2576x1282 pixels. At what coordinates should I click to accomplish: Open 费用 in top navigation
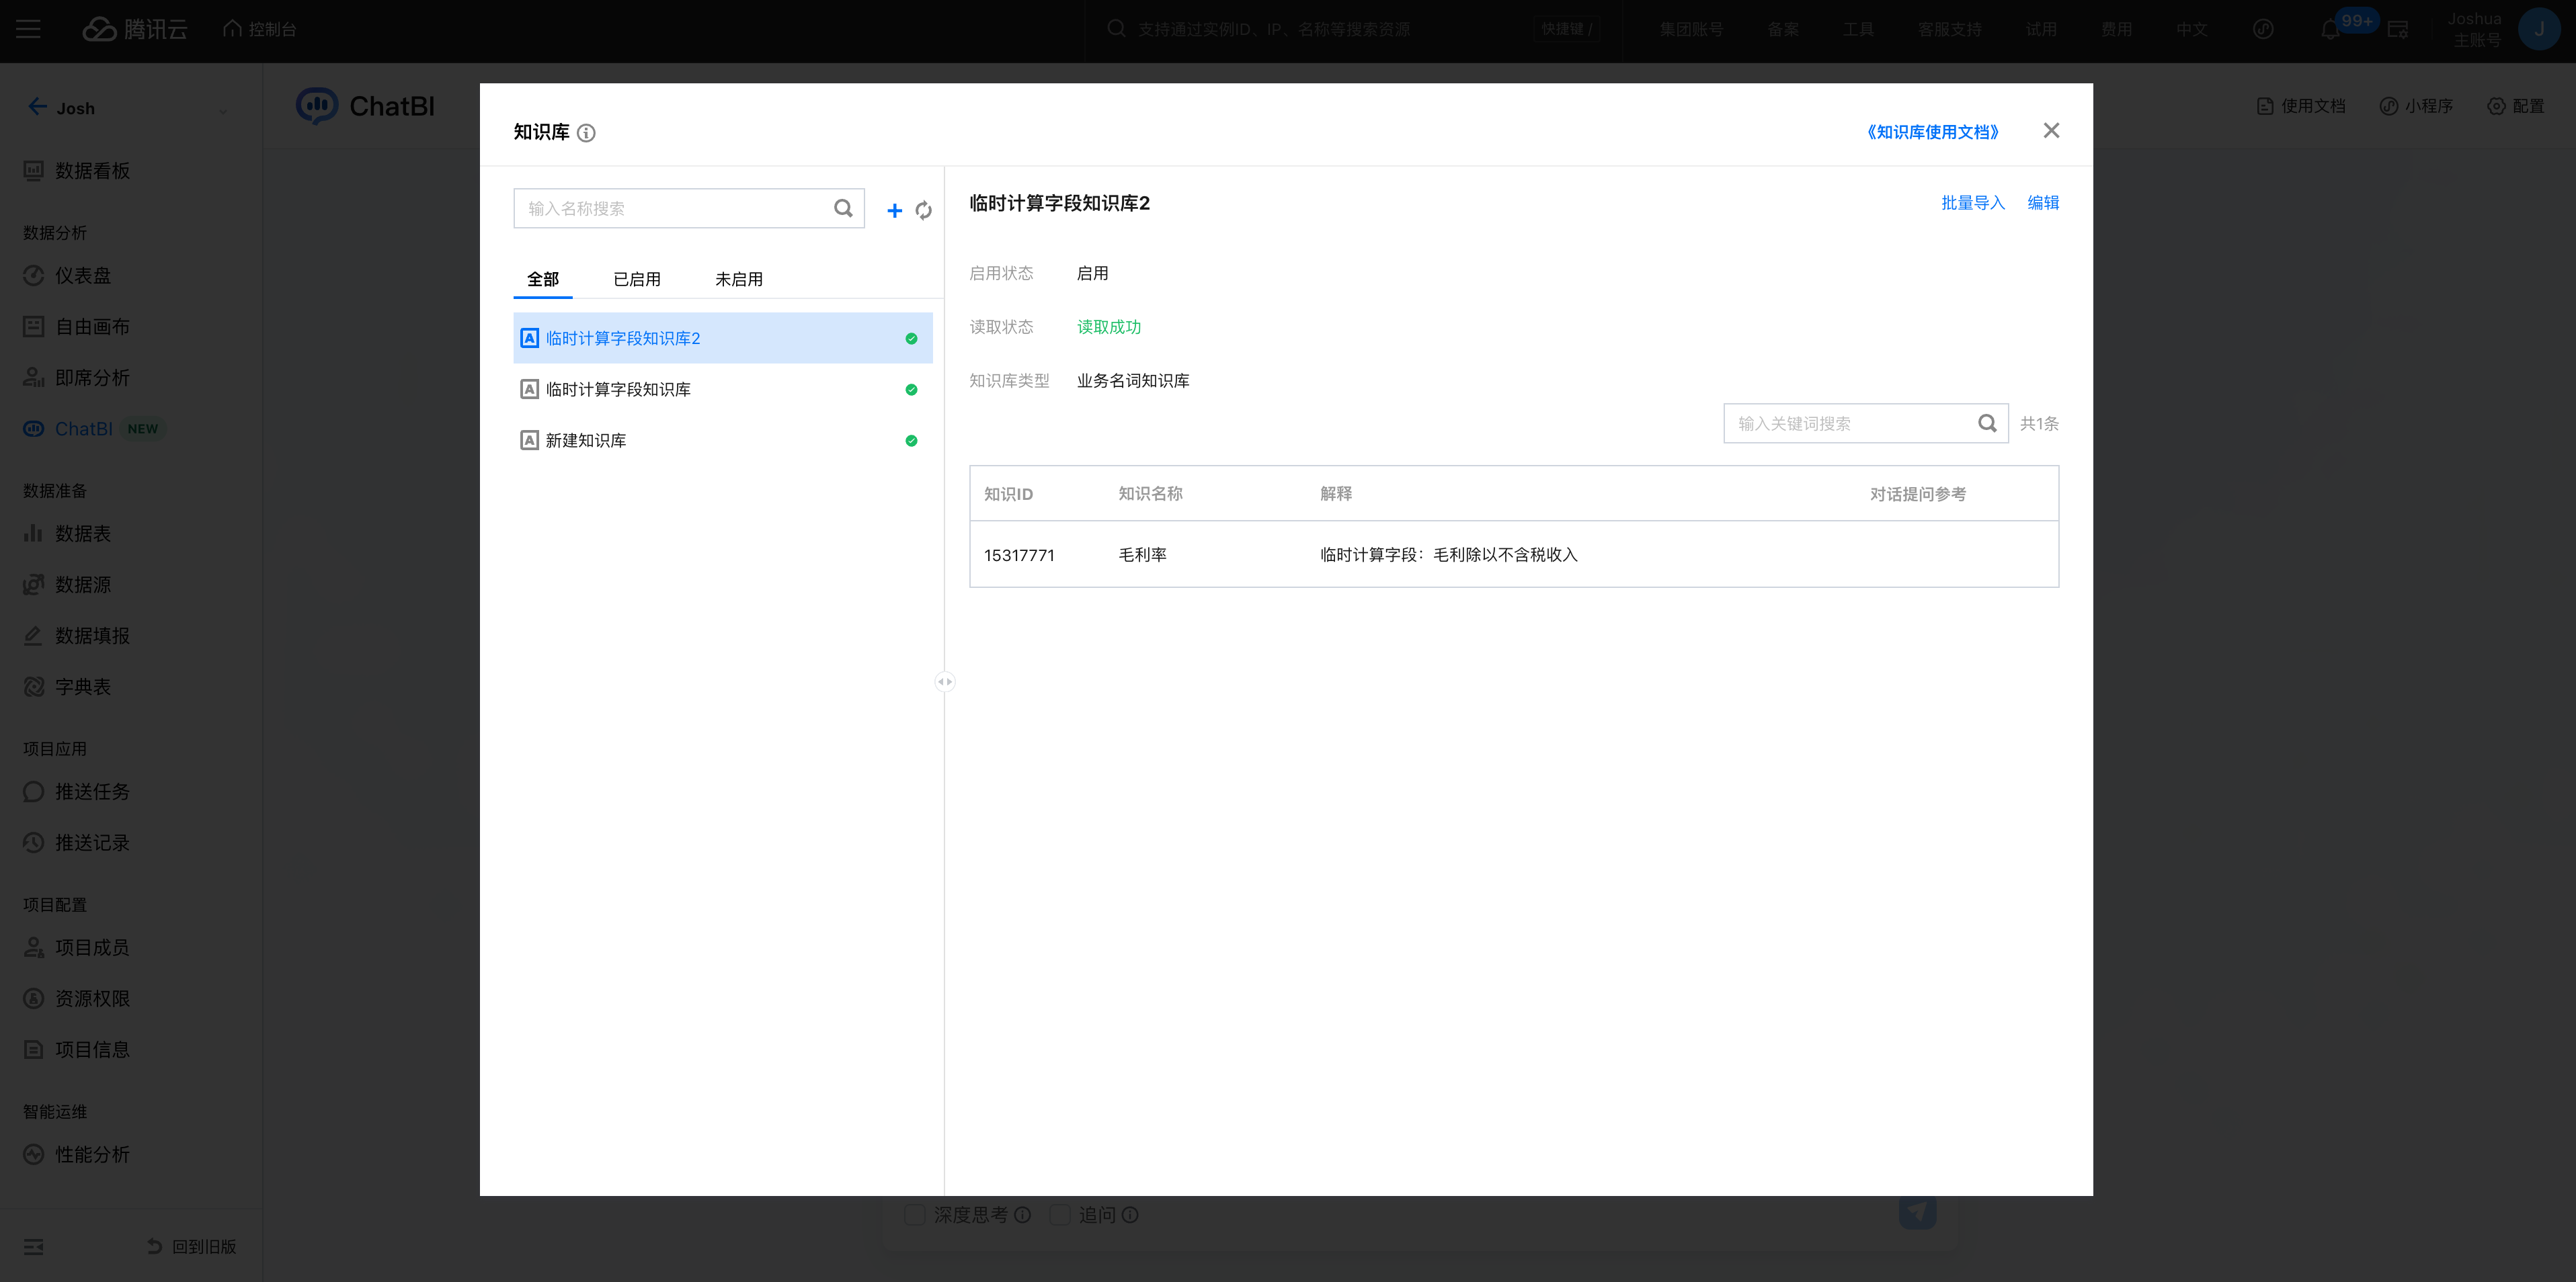[2116, 30]
